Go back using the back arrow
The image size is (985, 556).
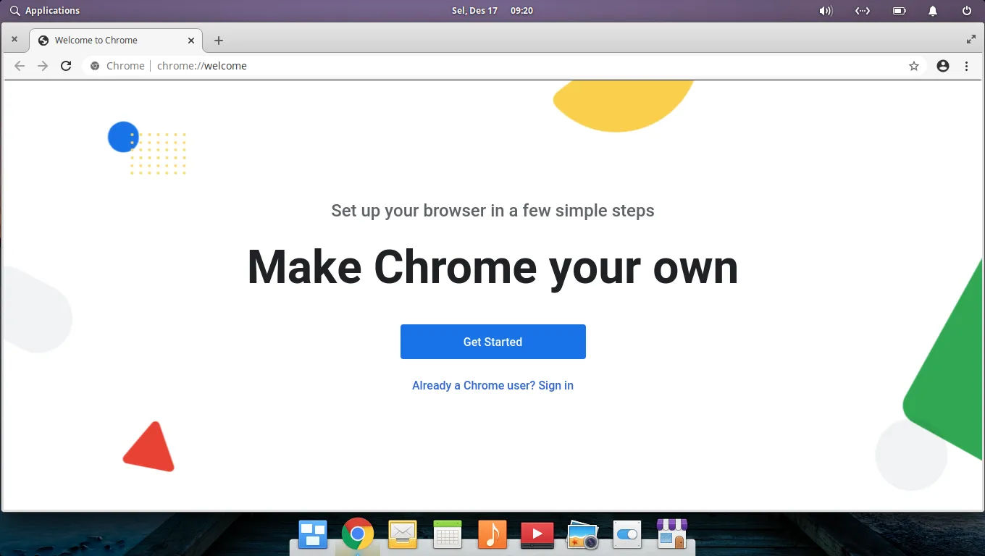click(x=20, y=66)
